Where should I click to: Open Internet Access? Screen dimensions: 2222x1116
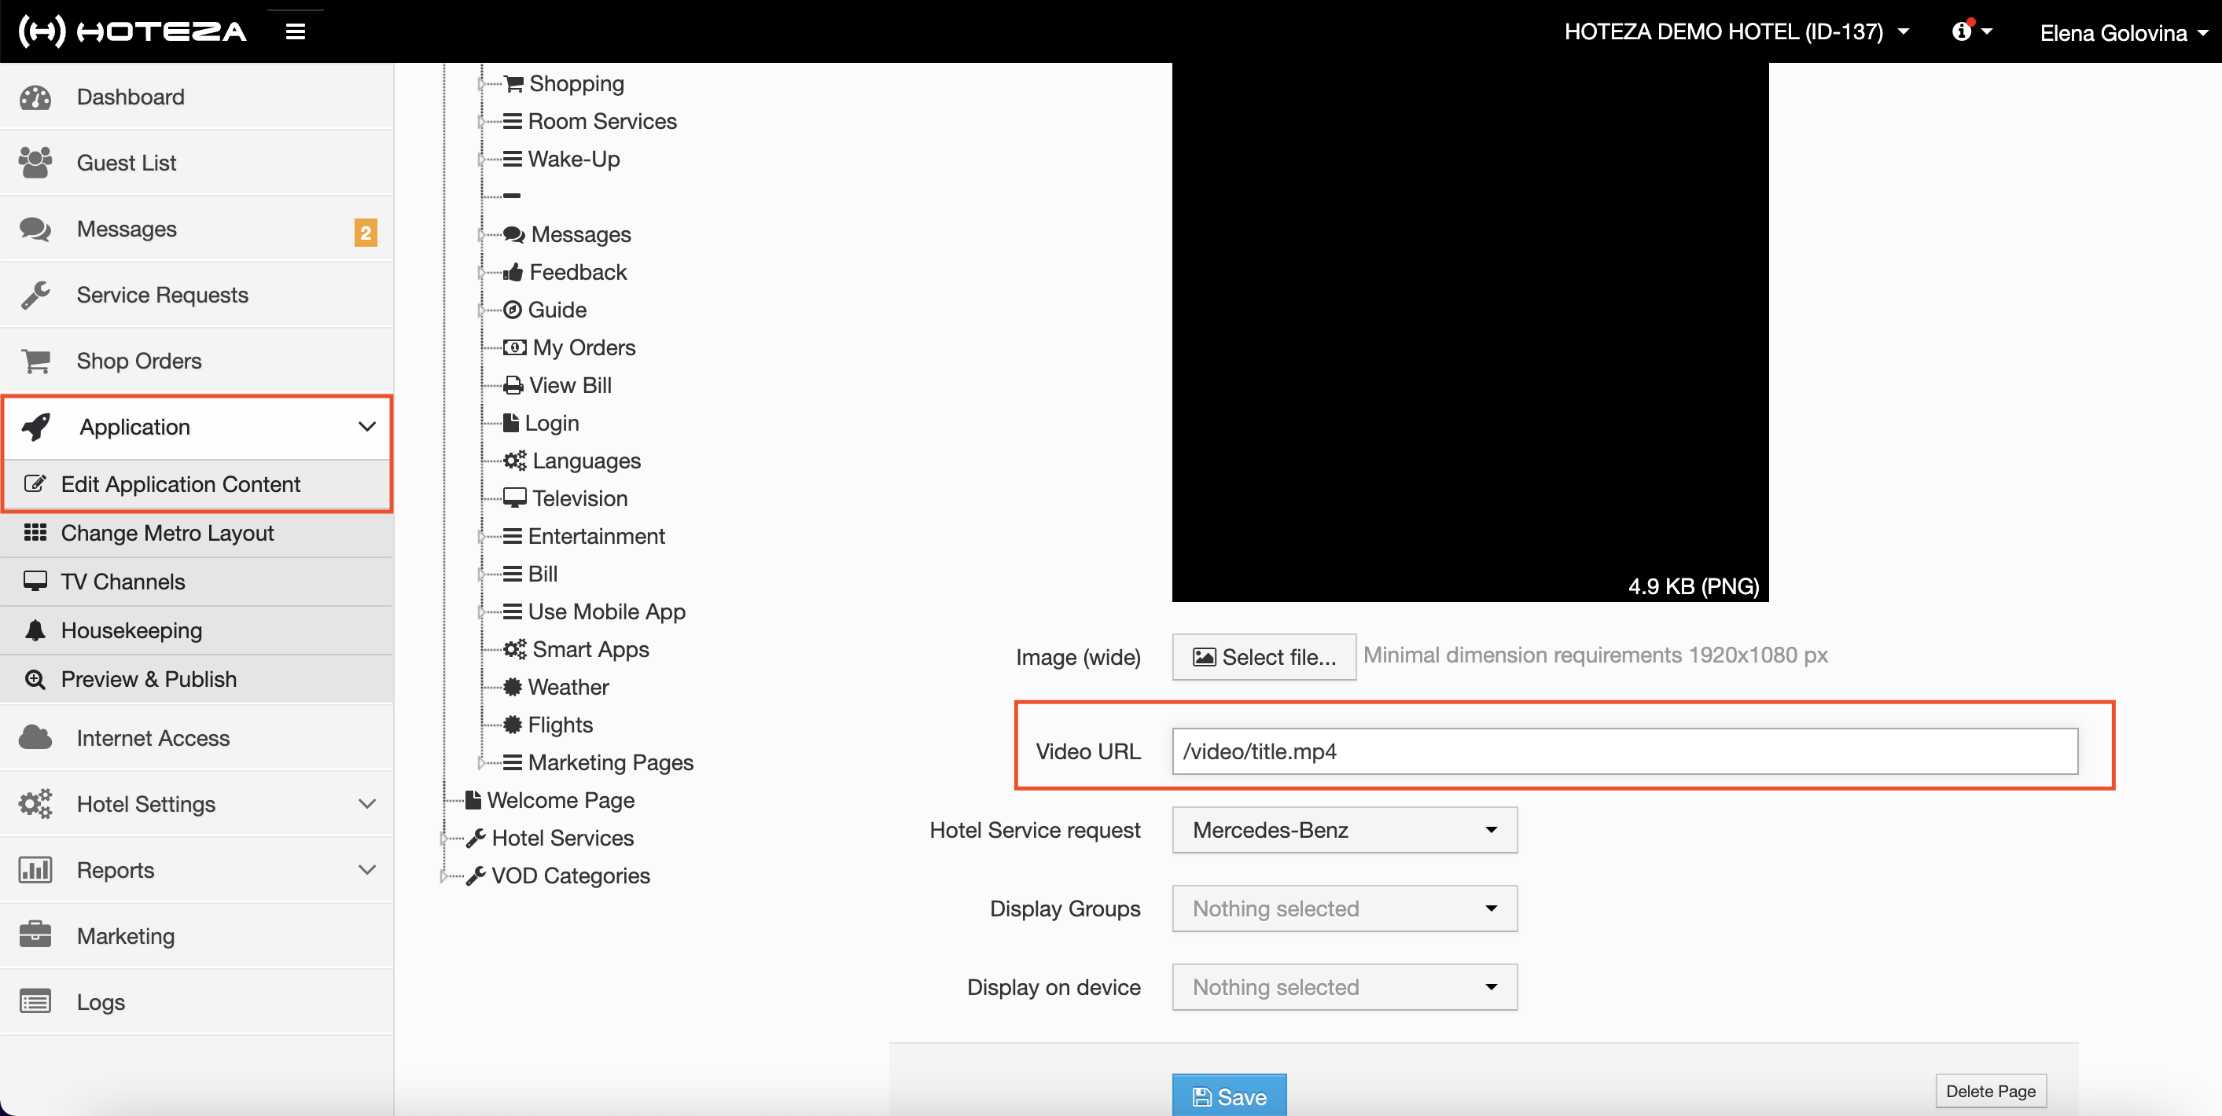[x=197, y=738]
